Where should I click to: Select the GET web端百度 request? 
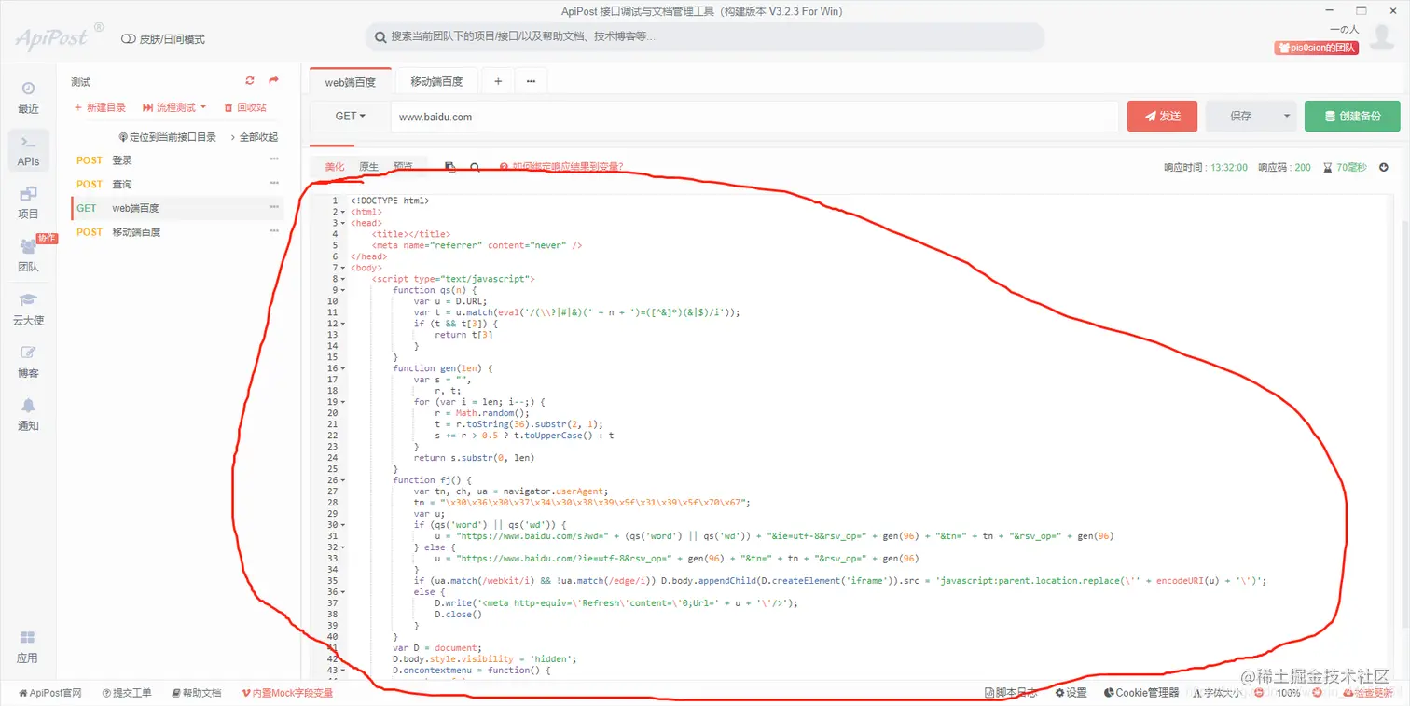pos(177,208)
